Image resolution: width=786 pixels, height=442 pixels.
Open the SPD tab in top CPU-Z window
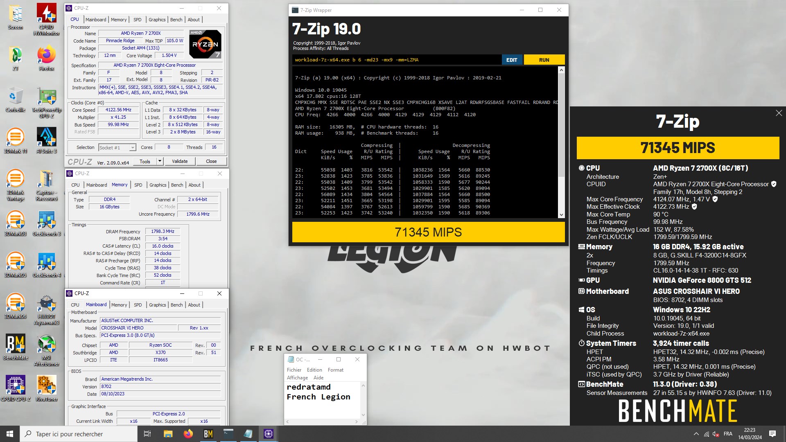[138, 20]
